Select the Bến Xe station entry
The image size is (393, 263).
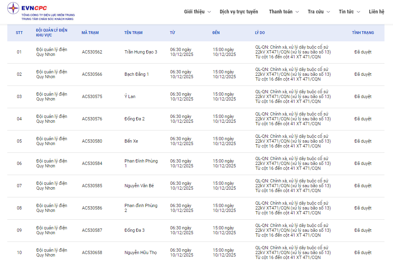point(131,141)
